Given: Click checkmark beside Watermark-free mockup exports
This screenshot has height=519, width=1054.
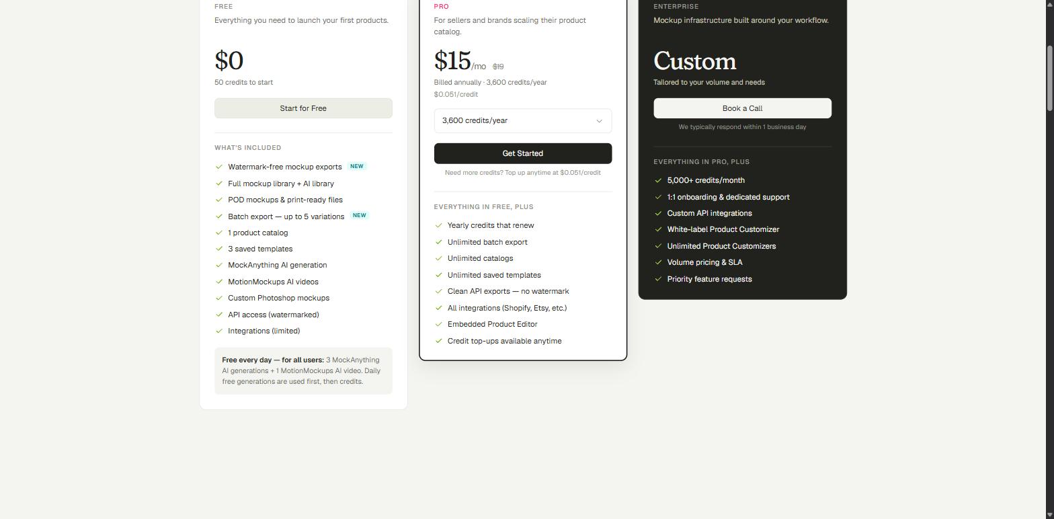Looking at the screenshot, I should pyautogui.click(x=219, y=167).
